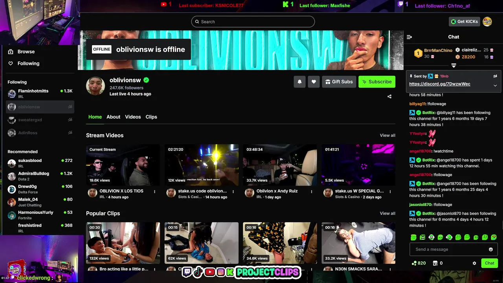Open the 03:48:34 Andy Ruiz video thumbnail
Viewport: 503px width, 283px height.
point(280,165)
